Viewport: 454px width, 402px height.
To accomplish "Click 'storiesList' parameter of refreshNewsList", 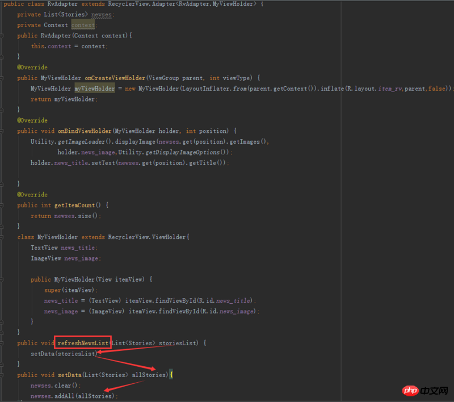I will tap(177, 343).
